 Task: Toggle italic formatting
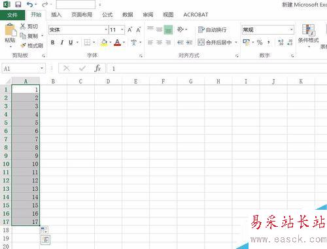[62, 42]
